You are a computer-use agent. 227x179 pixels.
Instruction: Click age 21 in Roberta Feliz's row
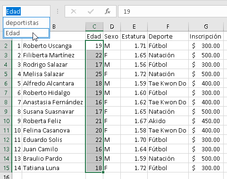pos(94,121)
